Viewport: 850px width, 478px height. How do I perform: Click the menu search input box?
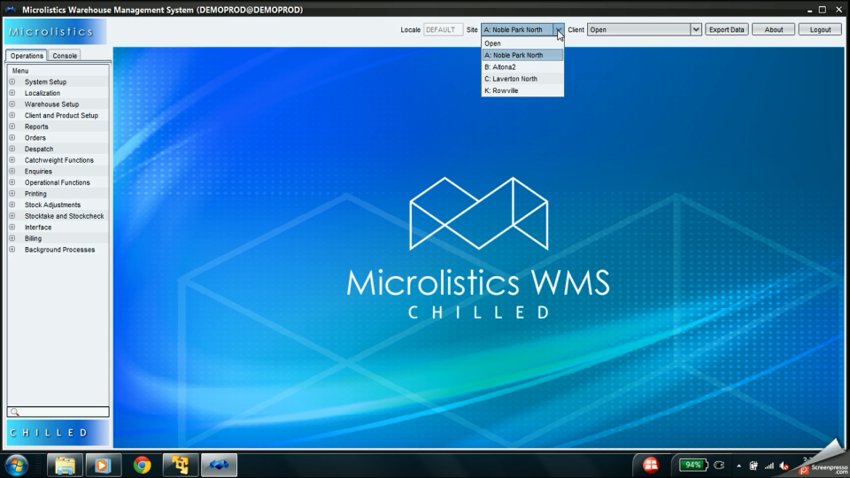tap(58, 412)
